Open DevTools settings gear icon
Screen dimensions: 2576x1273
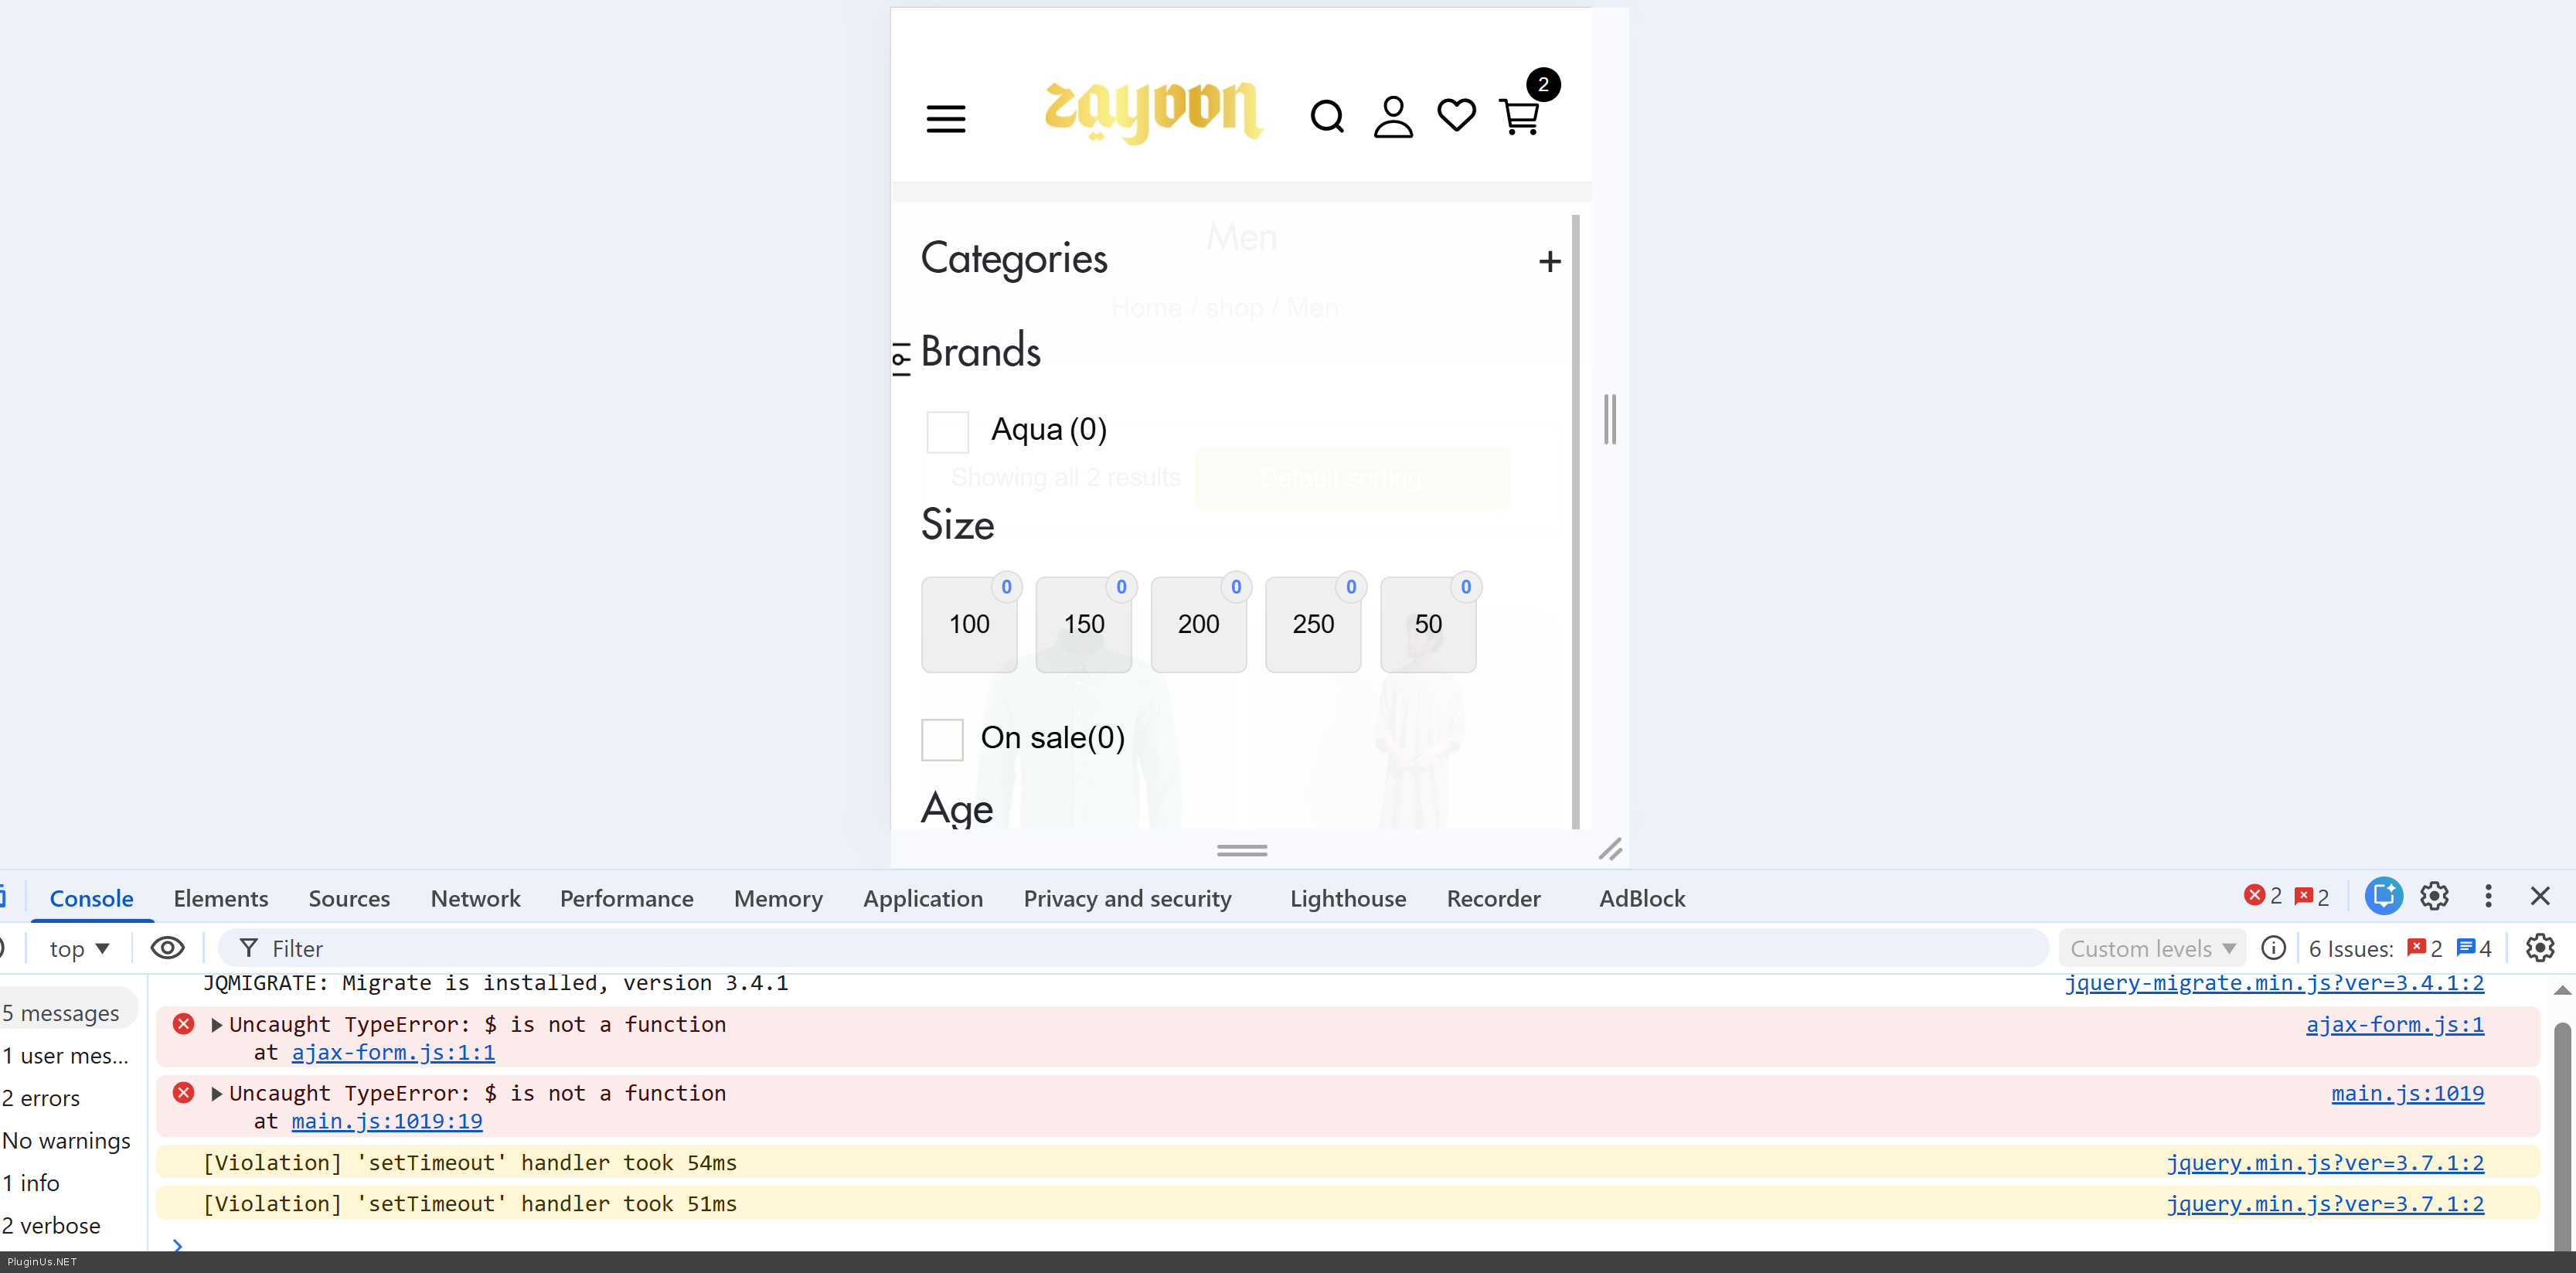click(2434, 896)
